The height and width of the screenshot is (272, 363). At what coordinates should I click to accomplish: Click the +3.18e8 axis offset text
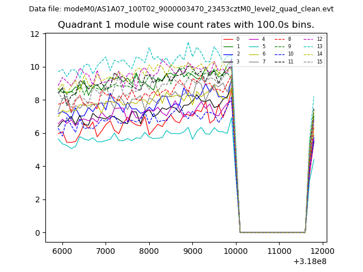point(309,261)
